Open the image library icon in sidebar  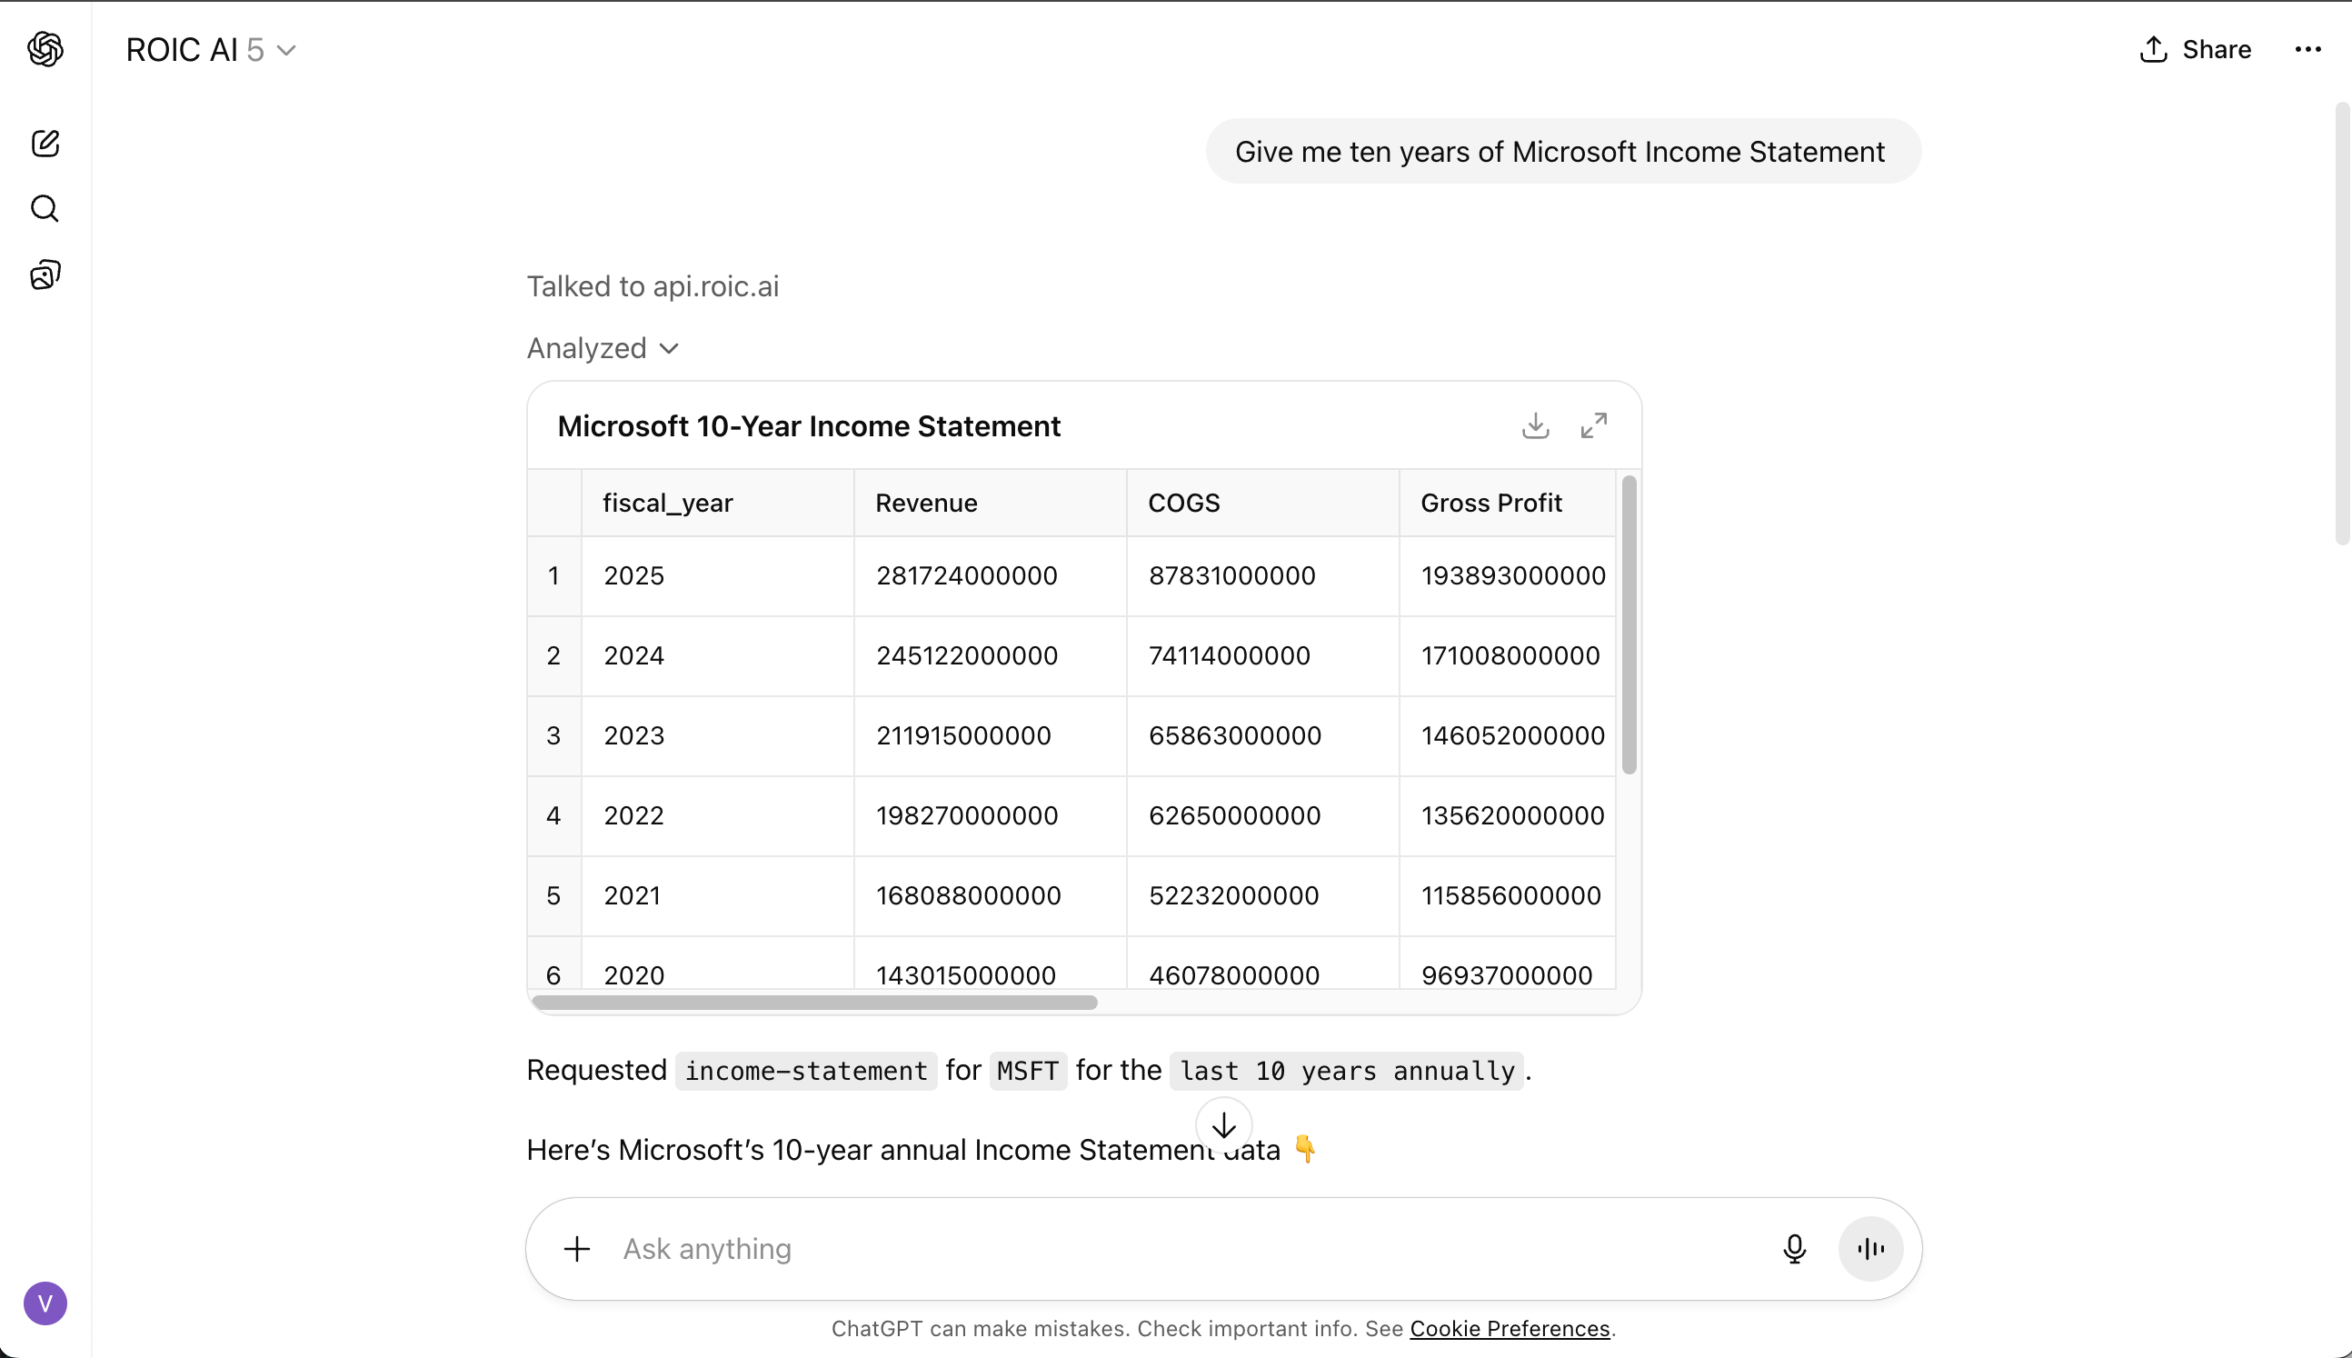tap(45, 275)
